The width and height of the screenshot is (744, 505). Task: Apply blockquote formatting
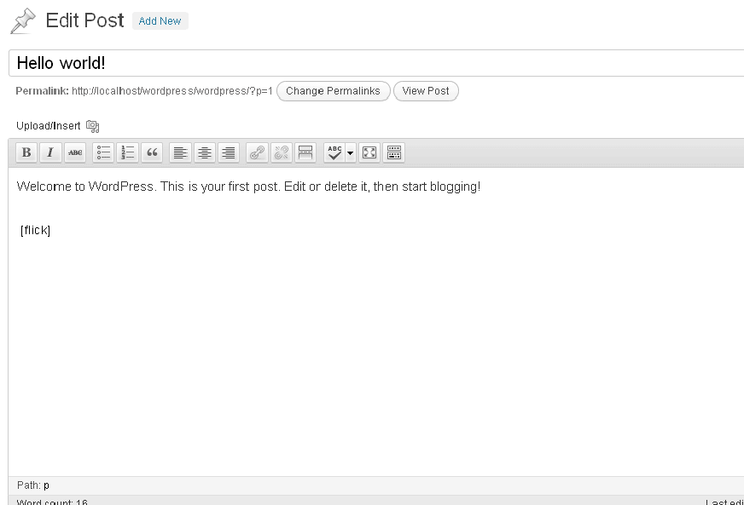(152, 152)
